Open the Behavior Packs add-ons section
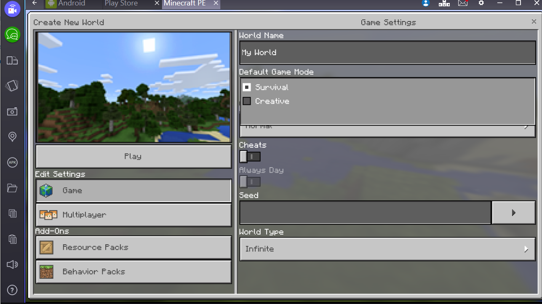The height and width of the screenshot is (304, 542). tap(133, 272)
